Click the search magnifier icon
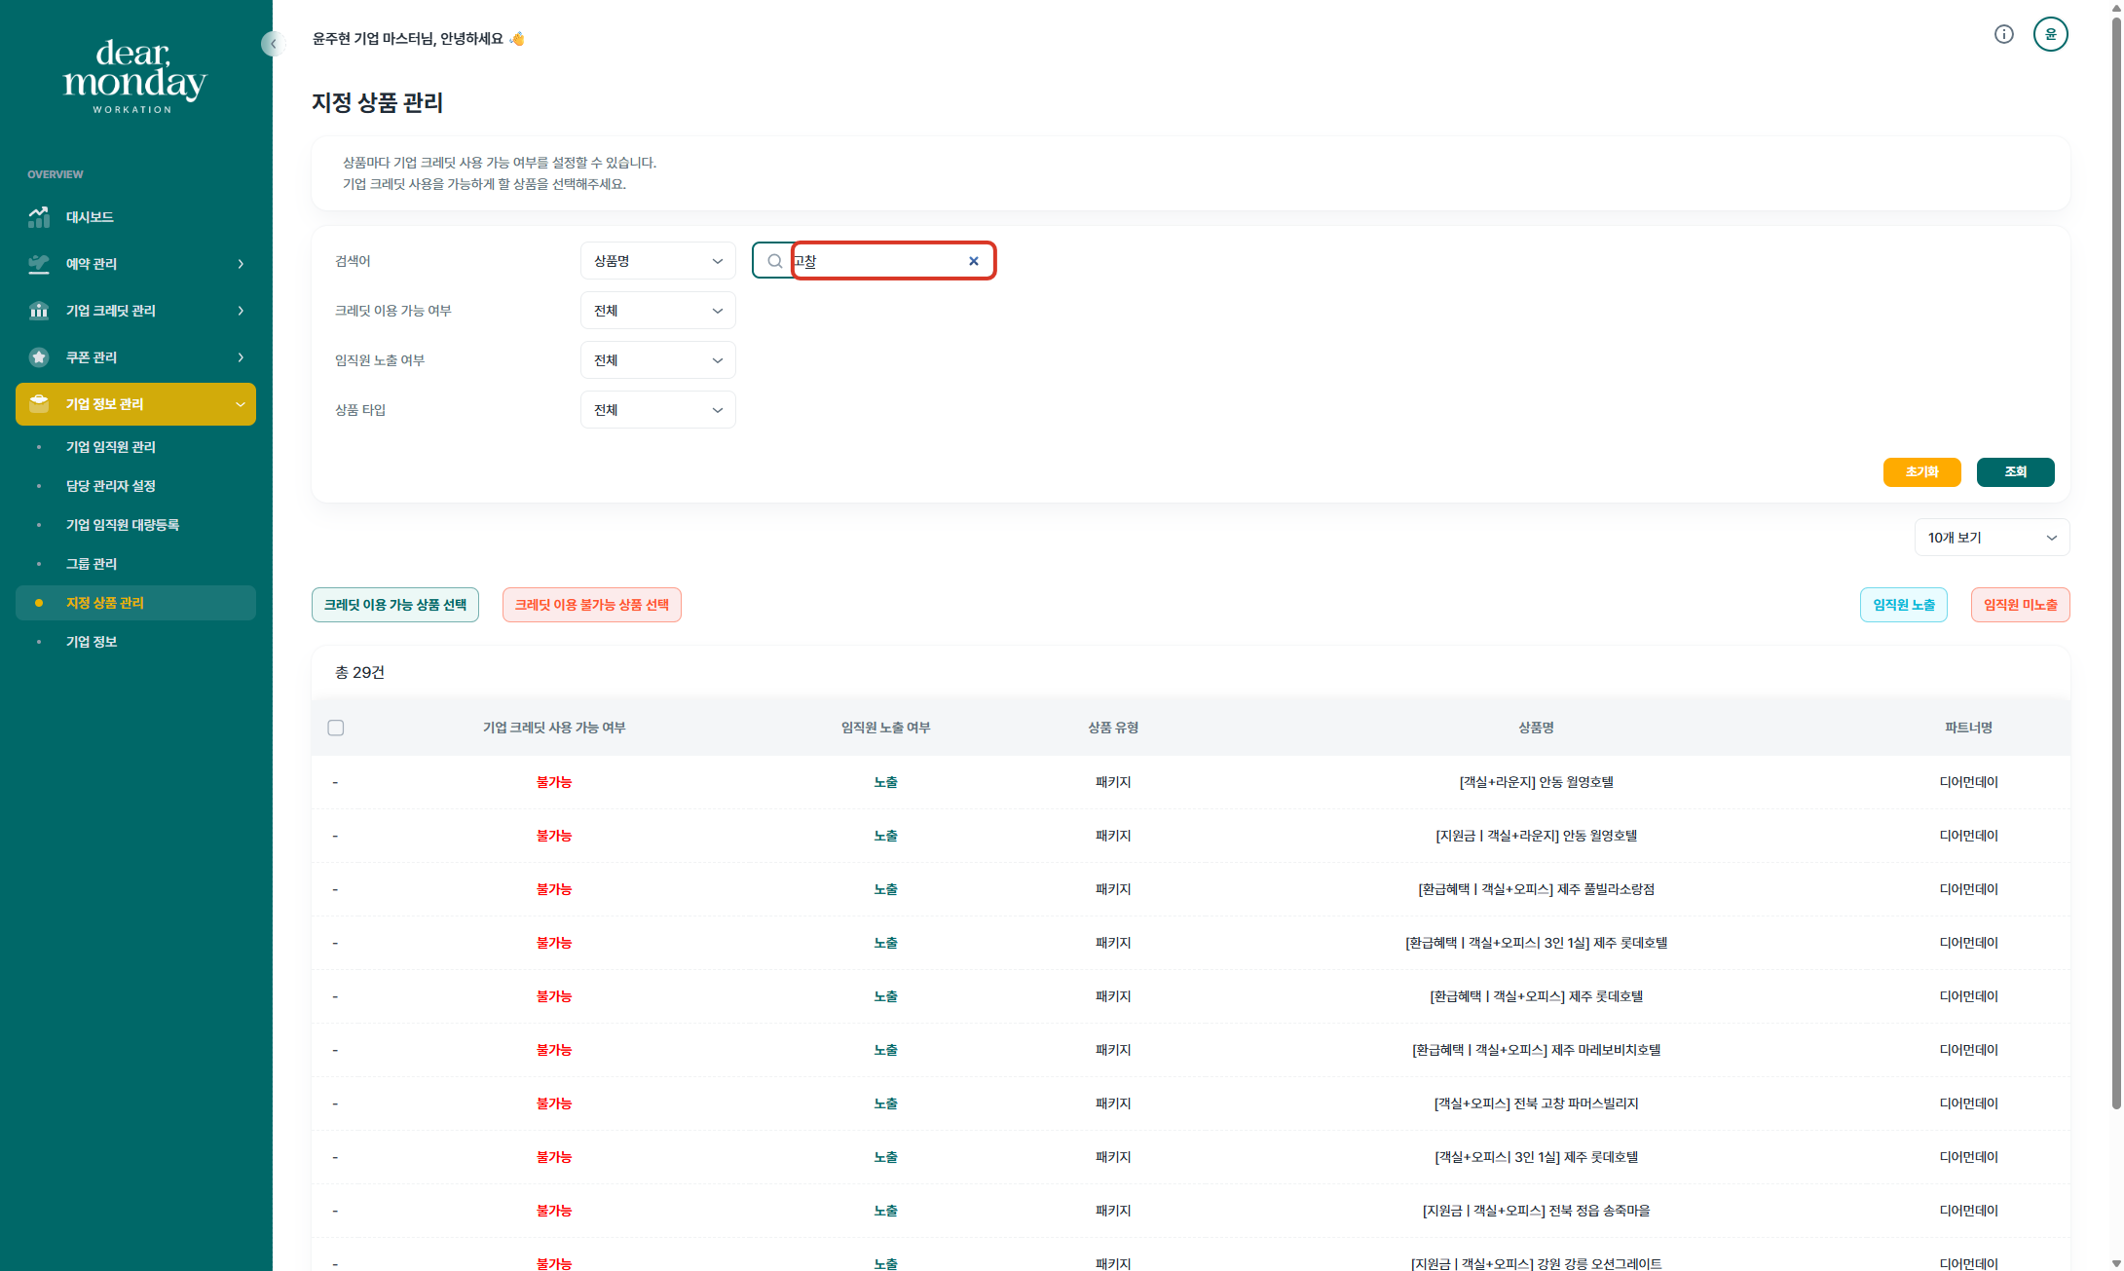Viewport: 2124px width, 1271px height. 774,261
